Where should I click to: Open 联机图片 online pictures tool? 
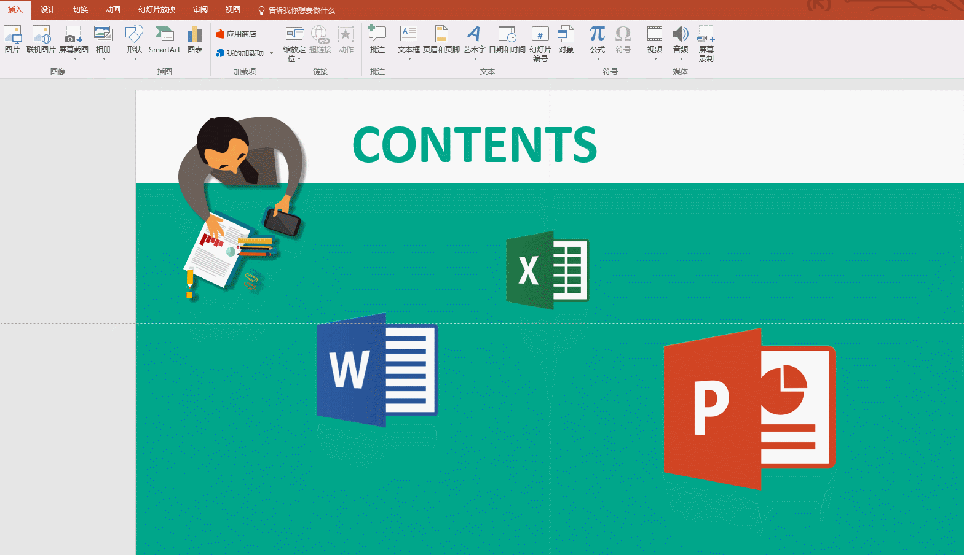coord(41,39)
